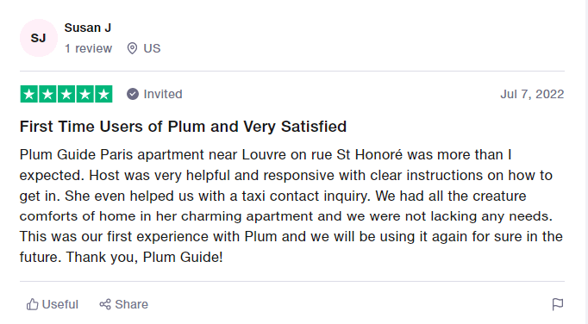Click the third green rating star

coord(66,94)
